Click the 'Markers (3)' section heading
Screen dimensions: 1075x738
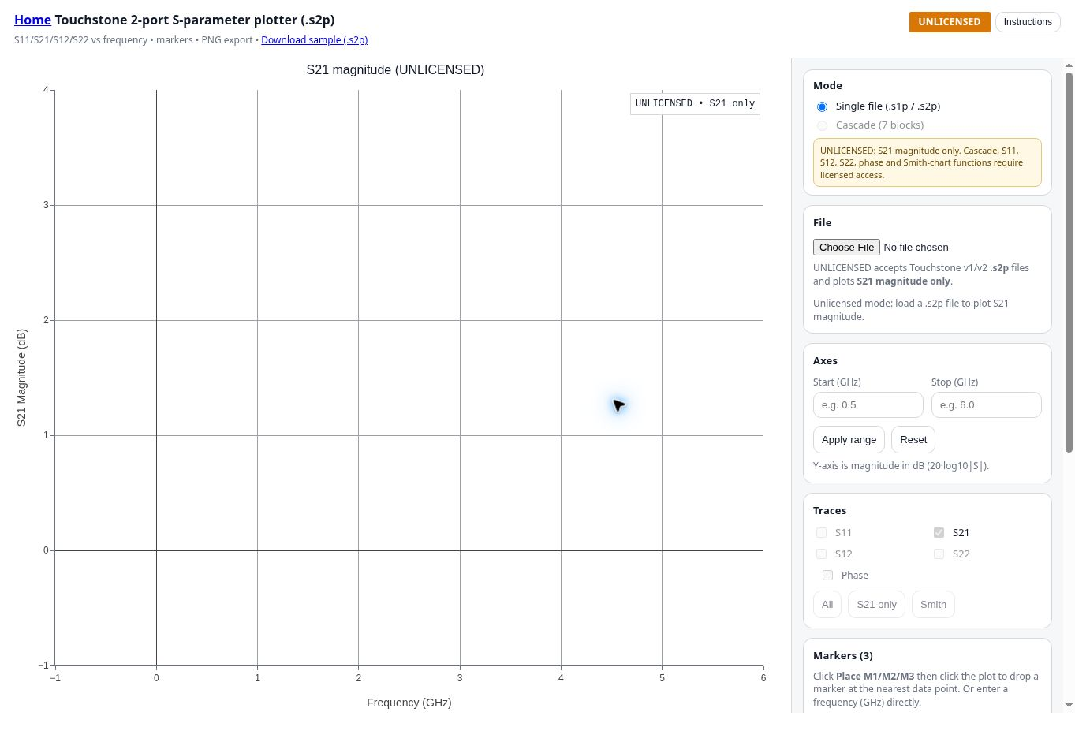pyautogui.click(x=843, y=656)
